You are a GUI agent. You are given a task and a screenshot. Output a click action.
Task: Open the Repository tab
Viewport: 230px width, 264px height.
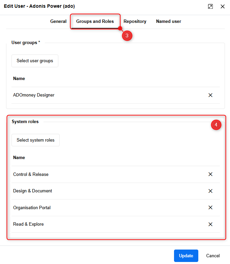click(135, 22)
